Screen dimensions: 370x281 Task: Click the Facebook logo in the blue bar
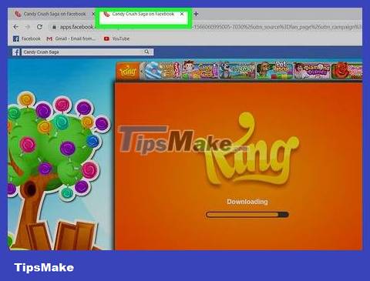point(16,52)
